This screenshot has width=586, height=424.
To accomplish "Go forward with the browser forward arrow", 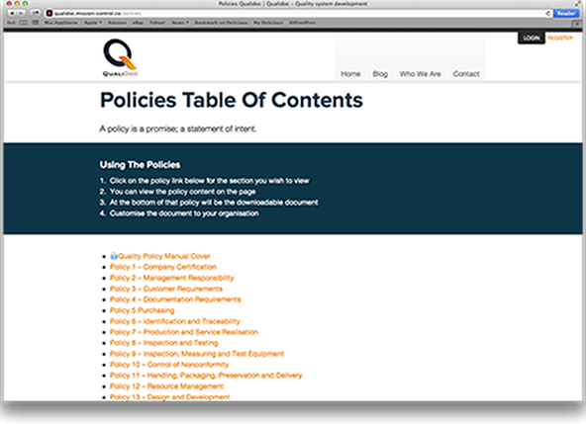I will 21,13.
